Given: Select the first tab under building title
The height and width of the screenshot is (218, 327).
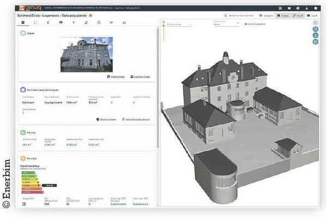Looking at the screenshot, I should pos(22,23).
